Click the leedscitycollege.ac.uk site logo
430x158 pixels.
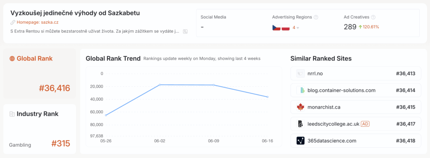tap(301, 124)
